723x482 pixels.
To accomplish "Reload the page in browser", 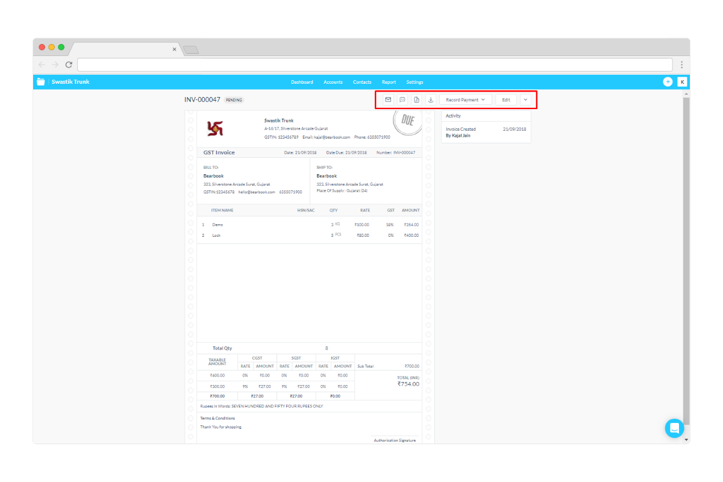I will pos(69,64).
